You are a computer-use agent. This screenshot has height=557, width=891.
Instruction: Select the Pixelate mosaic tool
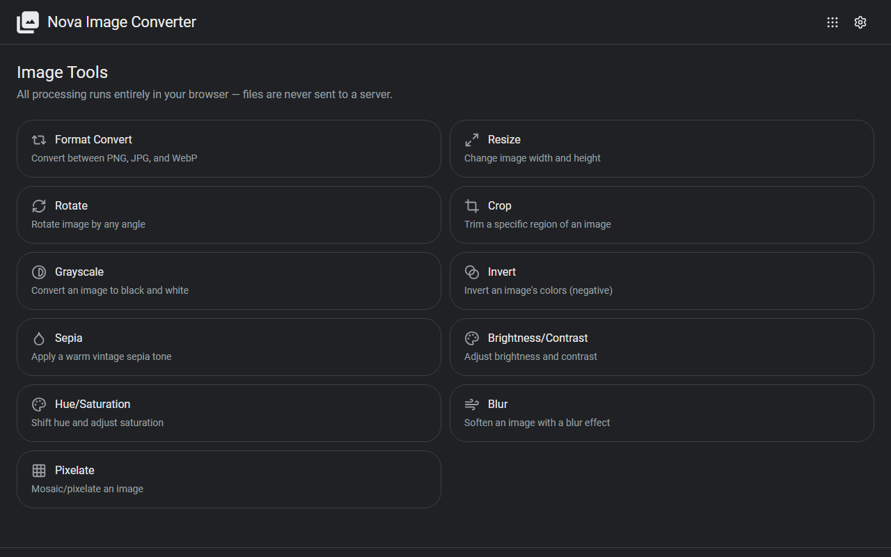229,479
